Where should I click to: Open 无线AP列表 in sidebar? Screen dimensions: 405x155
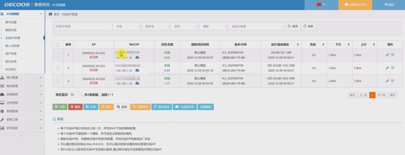click(13, 38)
